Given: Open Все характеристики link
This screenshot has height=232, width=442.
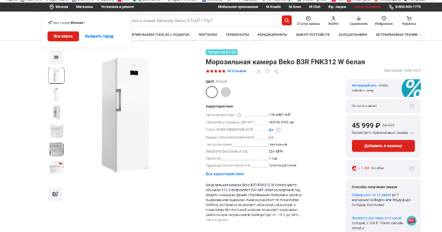Looking at the screenshot, I should (225, 174).
